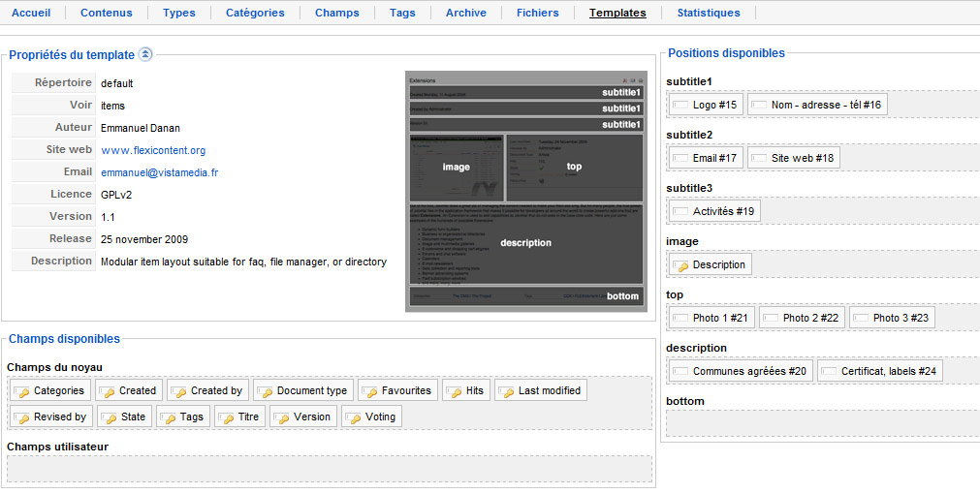This screenshot has width=980, height=494.
Task: Open the Accueil tab
Action: (x=31, y=13)
